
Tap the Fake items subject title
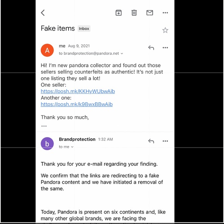[x=58, y=28]
